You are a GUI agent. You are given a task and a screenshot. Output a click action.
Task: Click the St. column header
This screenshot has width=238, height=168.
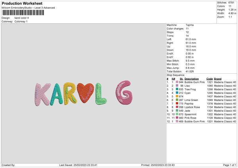click(x=182, y=79)
